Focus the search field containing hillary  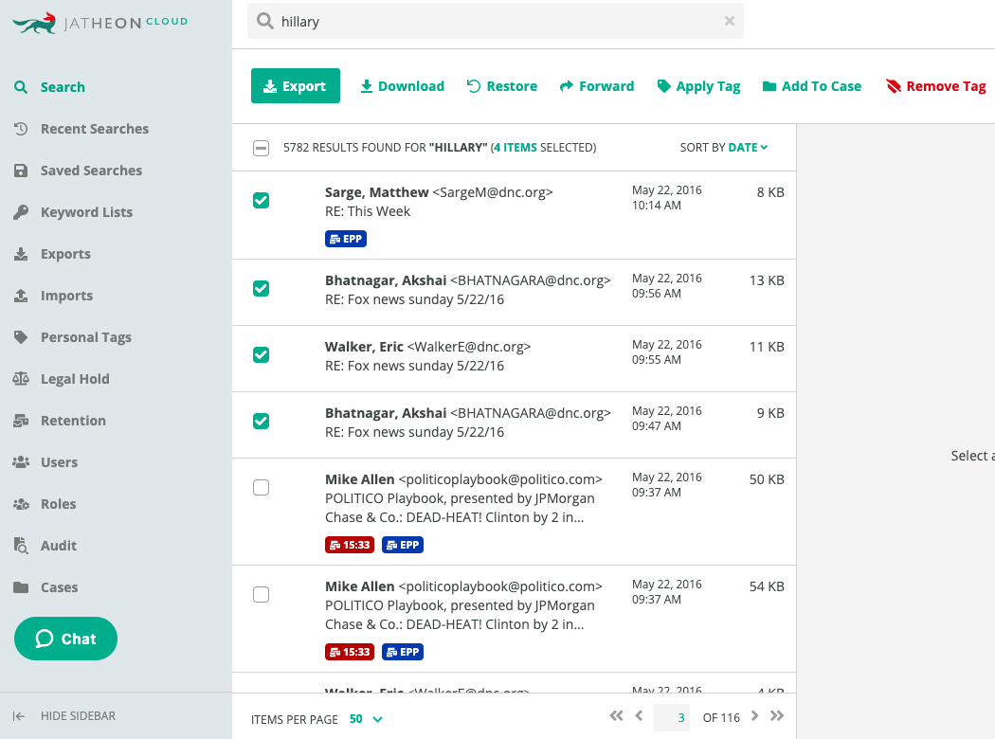495,21
